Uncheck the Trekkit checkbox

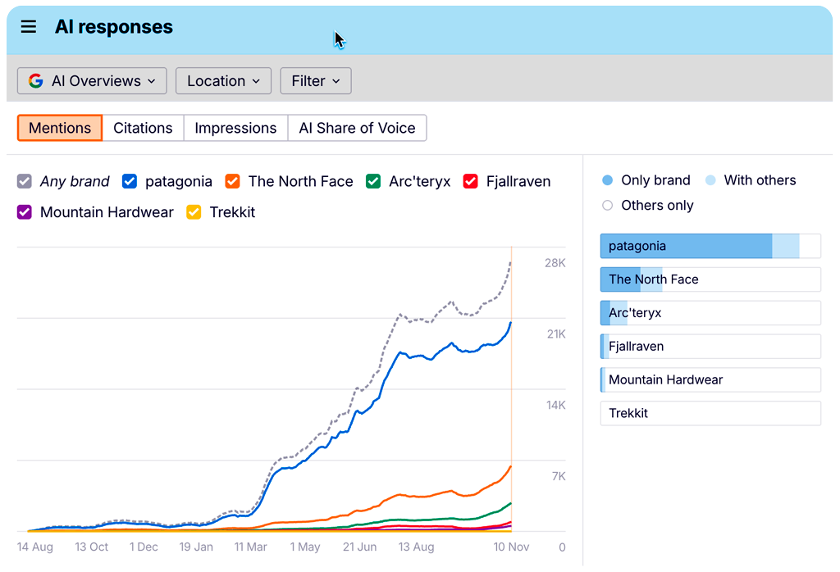pyautogui.click(x=194, y=212)
